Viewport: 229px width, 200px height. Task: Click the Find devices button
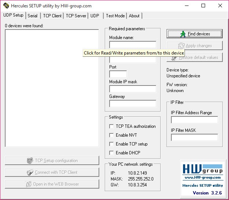(194, 34)
